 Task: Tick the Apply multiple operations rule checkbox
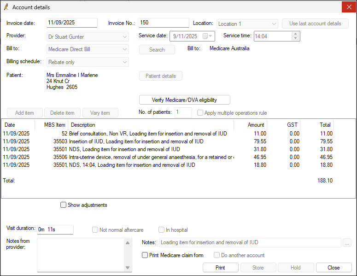tap(200, 113)
